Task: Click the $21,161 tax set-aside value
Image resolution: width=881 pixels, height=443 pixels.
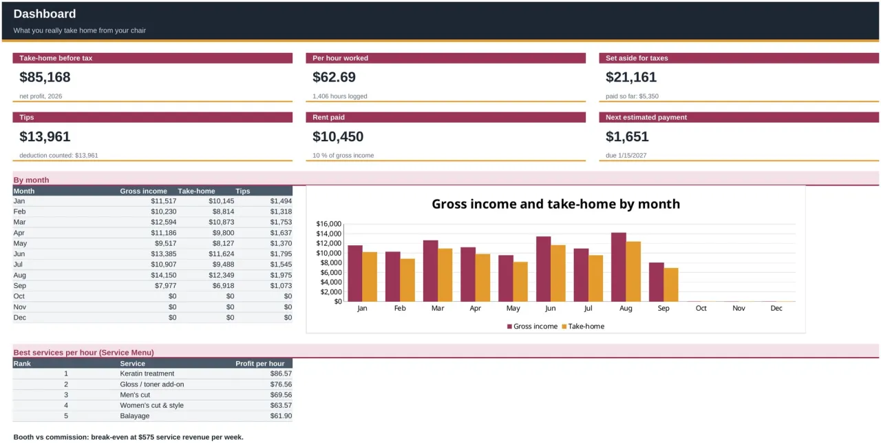Action: [x=631, y=77]
